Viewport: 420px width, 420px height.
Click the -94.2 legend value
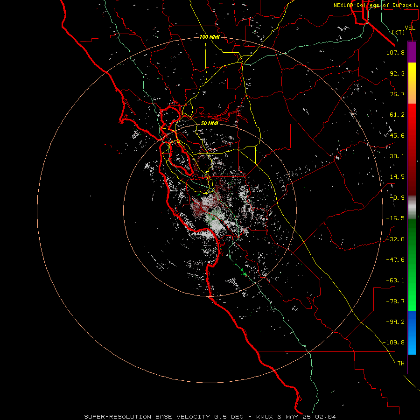(x=395, y=322)
